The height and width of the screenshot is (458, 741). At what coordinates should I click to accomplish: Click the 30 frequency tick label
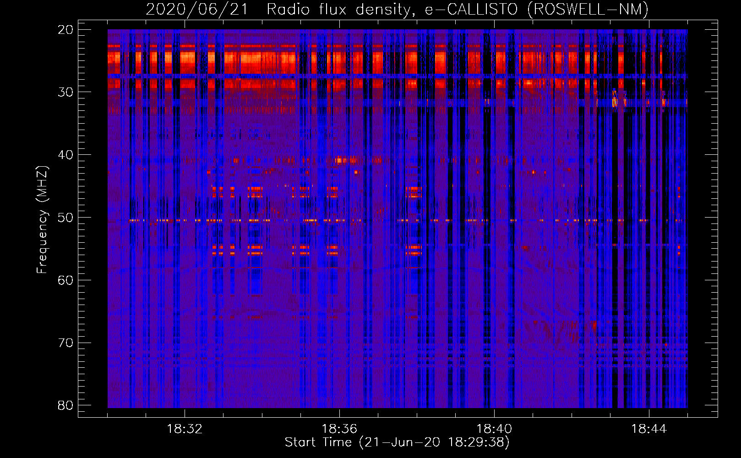coord(65,92)
